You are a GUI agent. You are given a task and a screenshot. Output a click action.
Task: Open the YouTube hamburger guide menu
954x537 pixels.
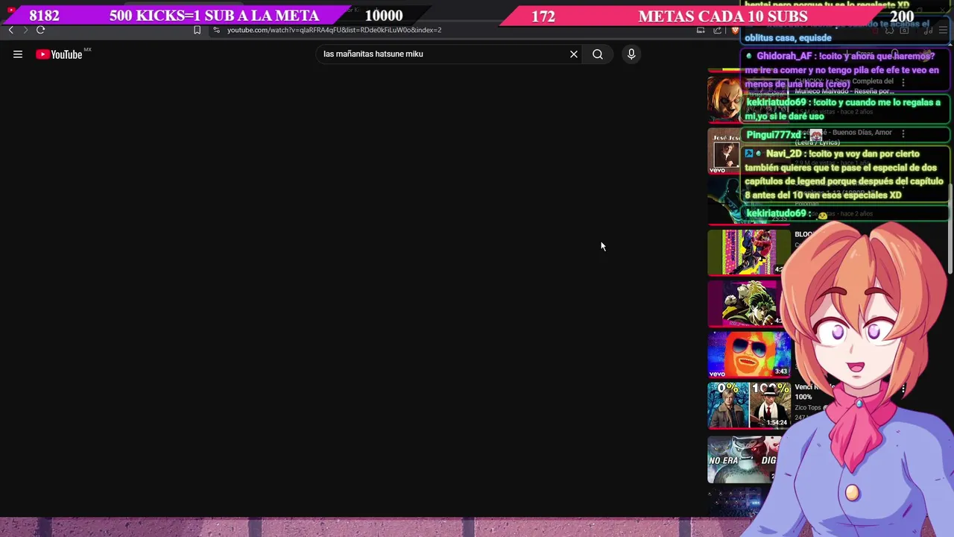point(18,54)
